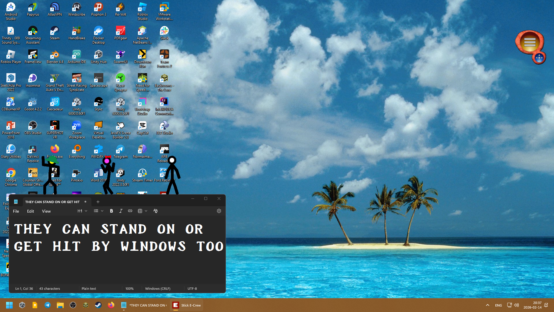Image resolution: width=554 pixels, height=312 pixels.
Task: Expand the list style dropdown
Action: [102, 211]
